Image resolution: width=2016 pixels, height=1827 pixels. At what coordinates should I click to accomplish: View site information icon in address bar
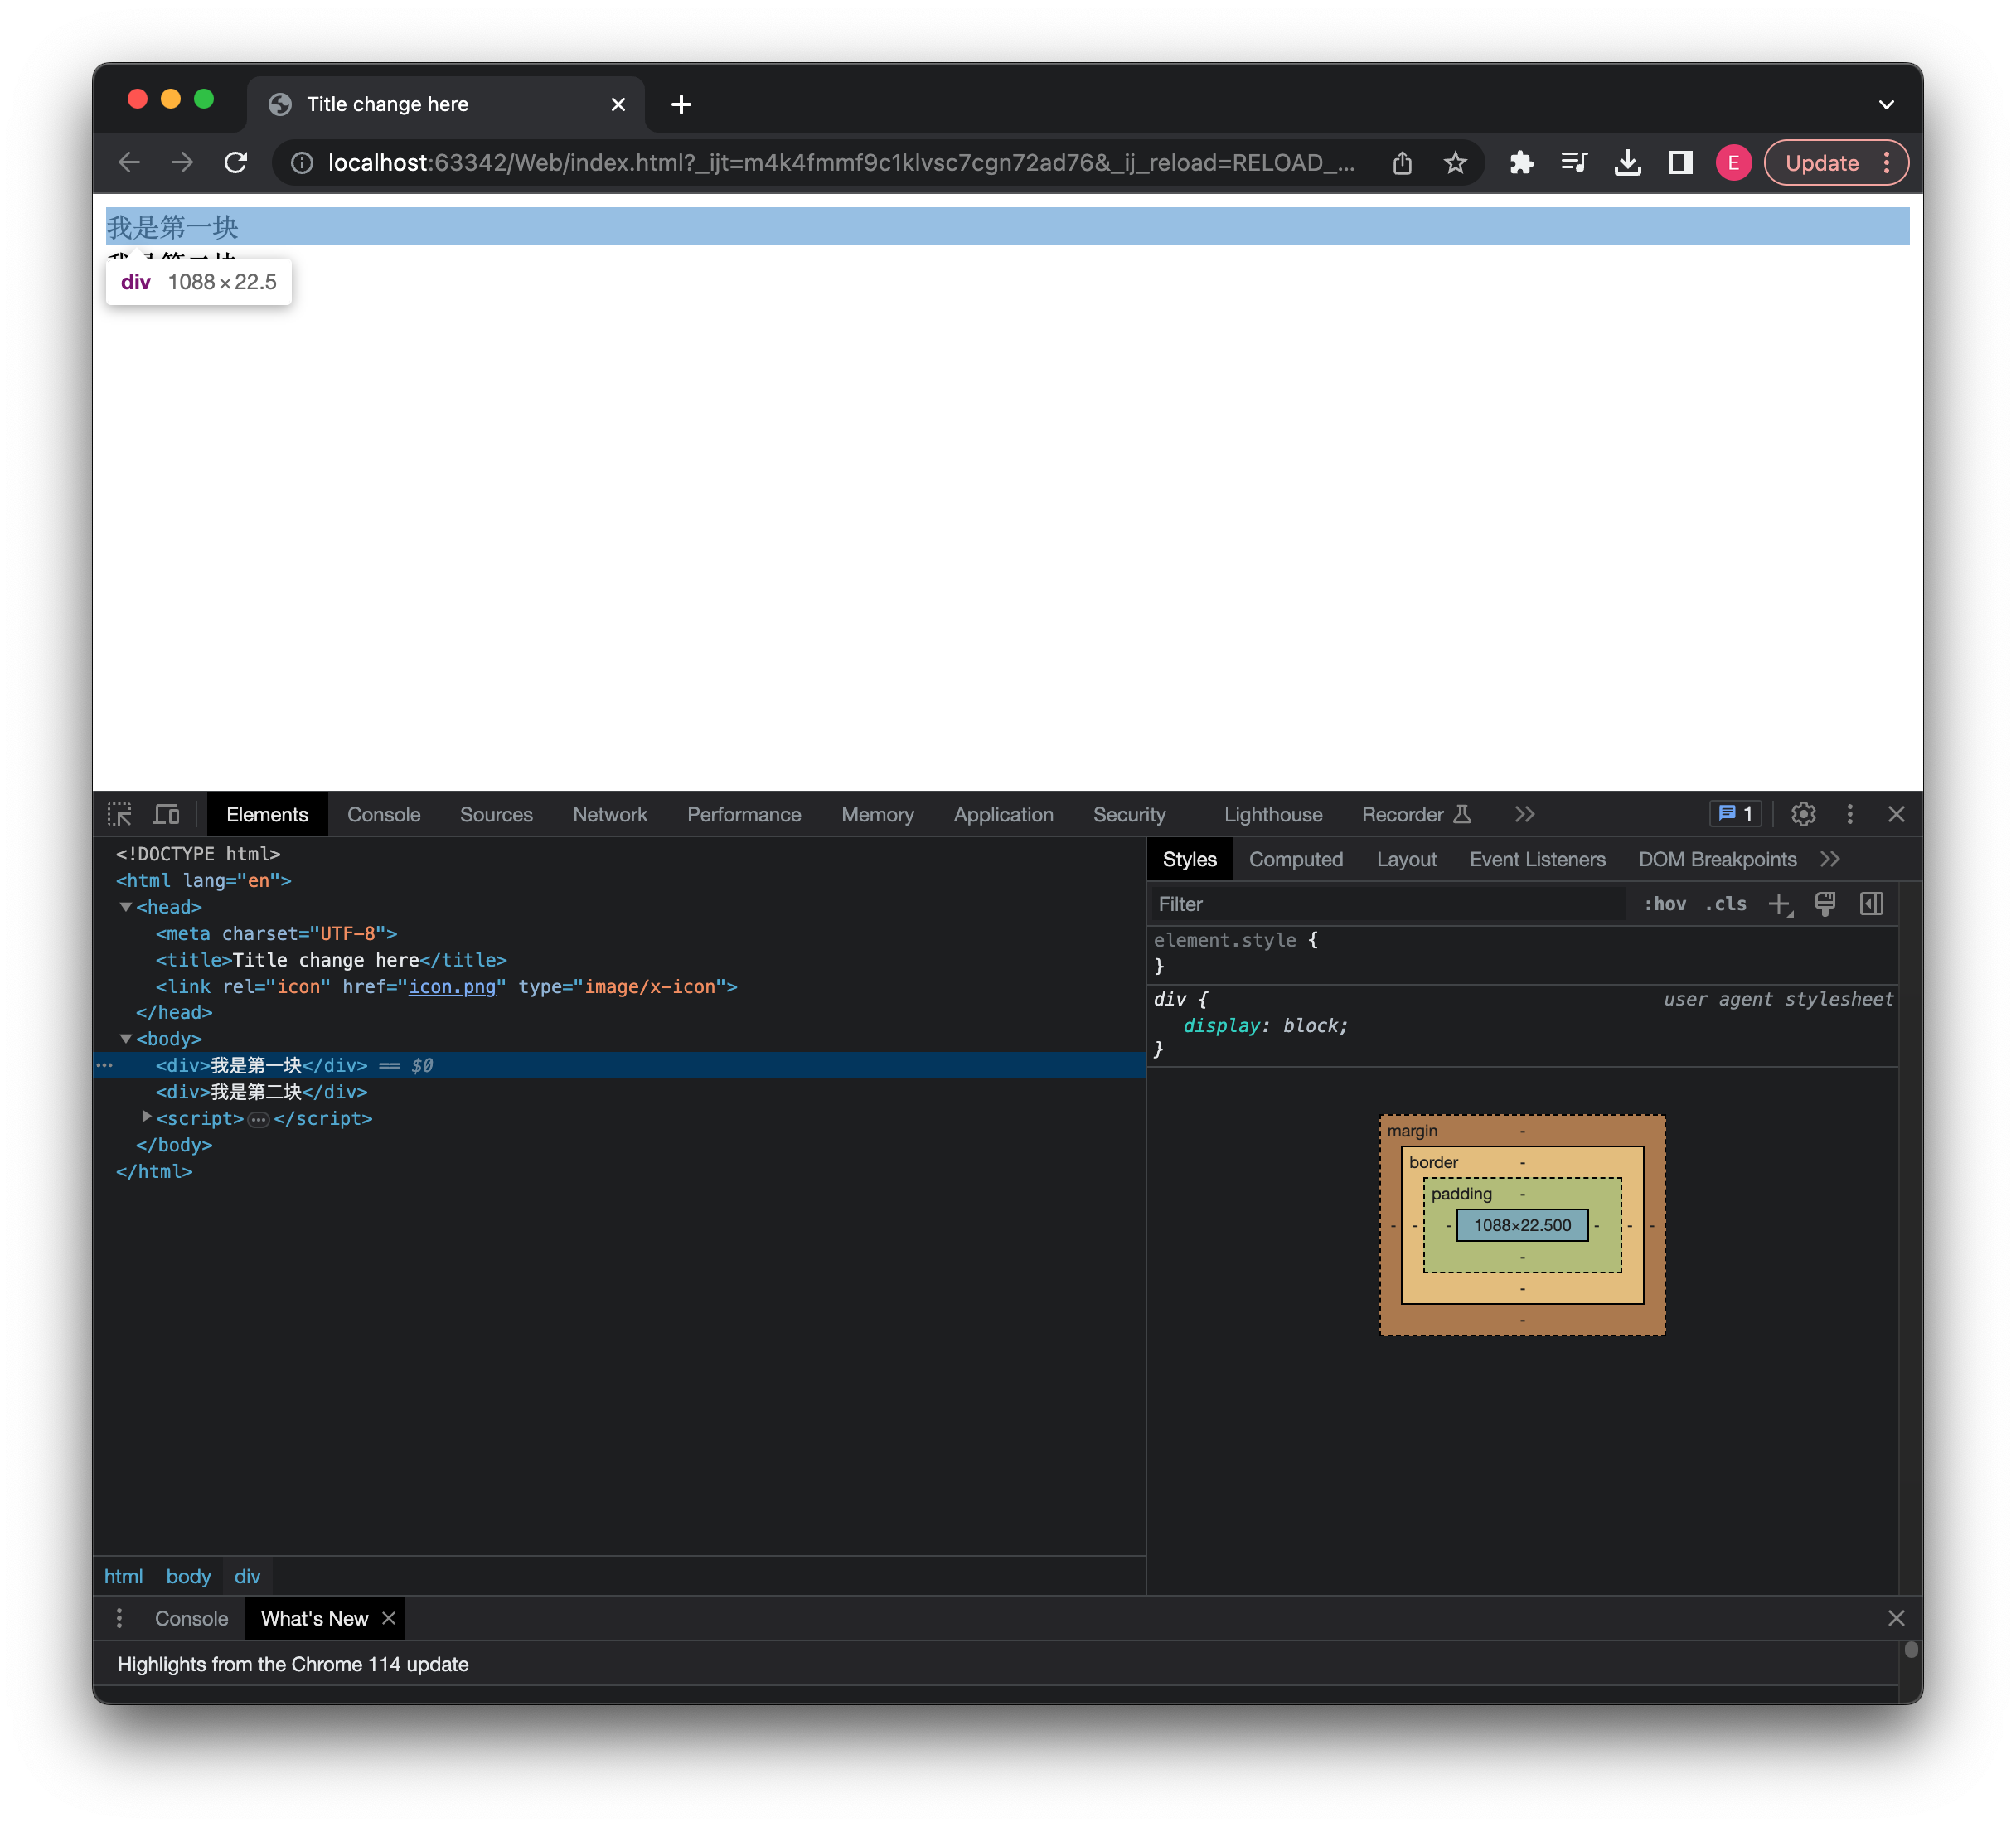[301, 163]
